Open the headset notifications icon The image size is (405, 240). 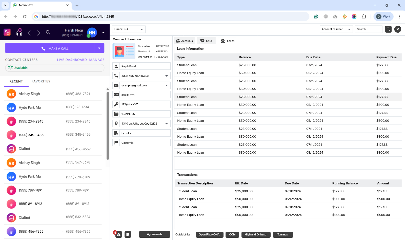click(x=19, y=32)
